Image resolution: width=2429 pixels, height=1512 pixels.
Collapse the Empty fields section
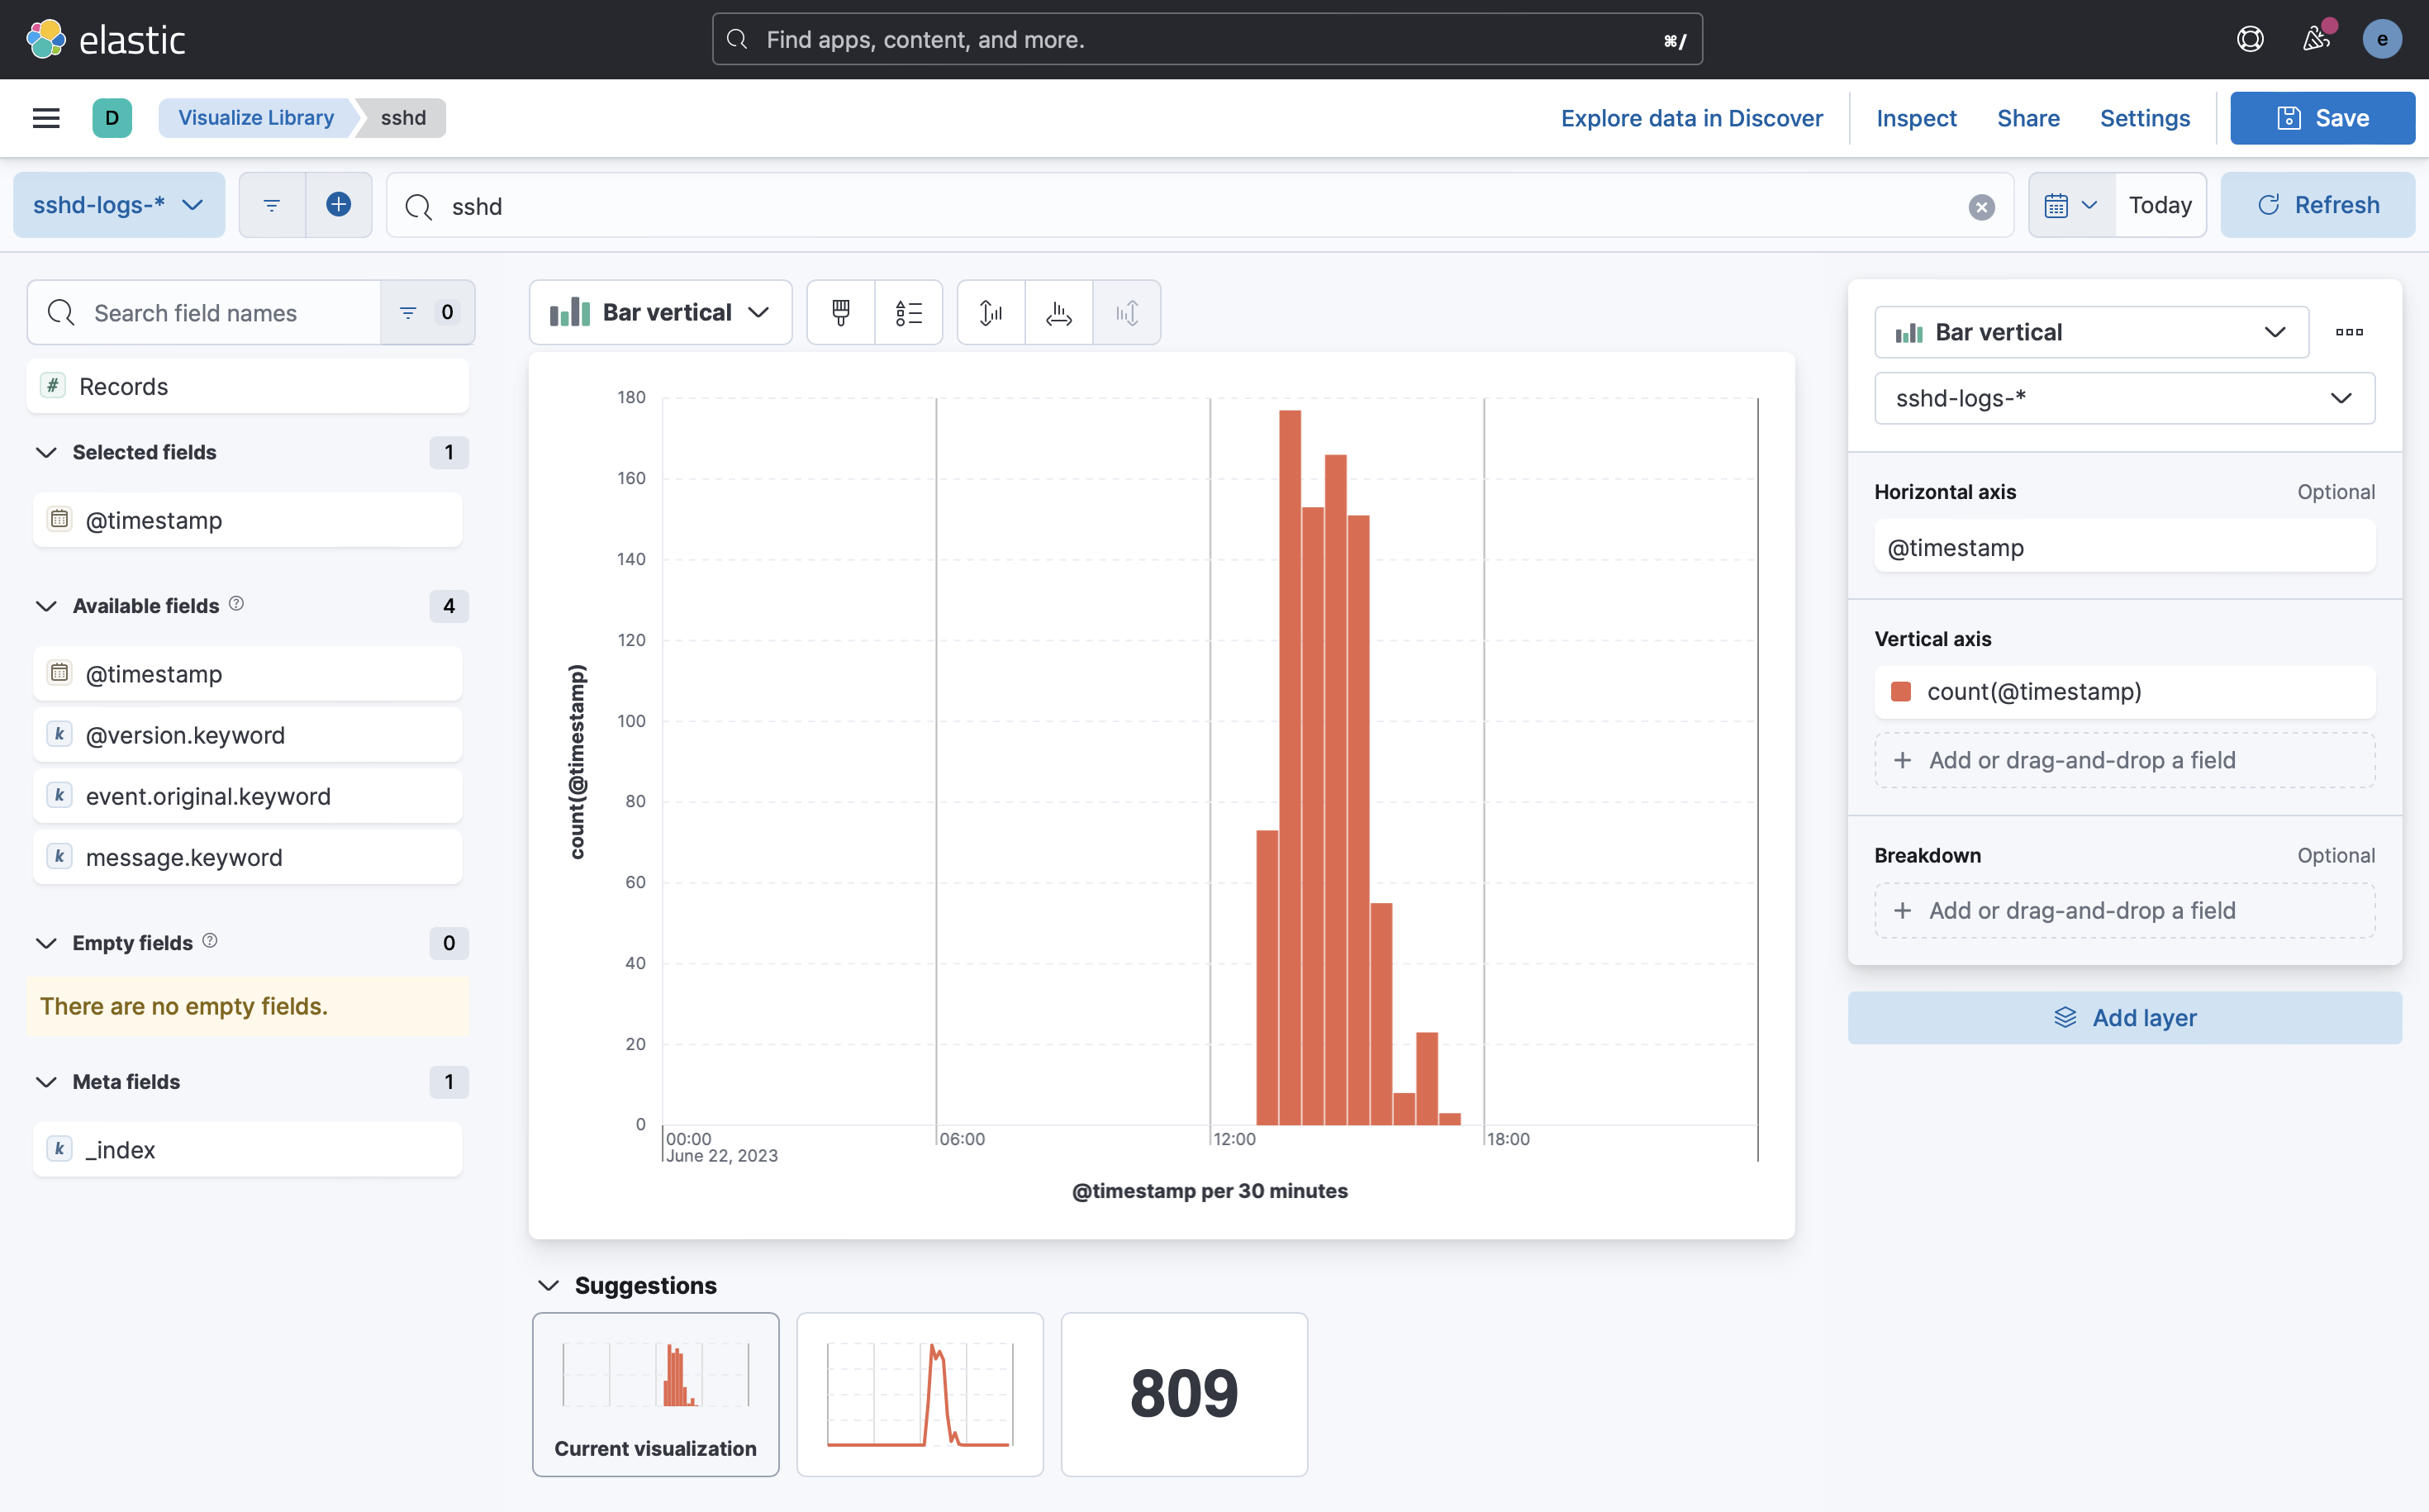coord(46,943)
